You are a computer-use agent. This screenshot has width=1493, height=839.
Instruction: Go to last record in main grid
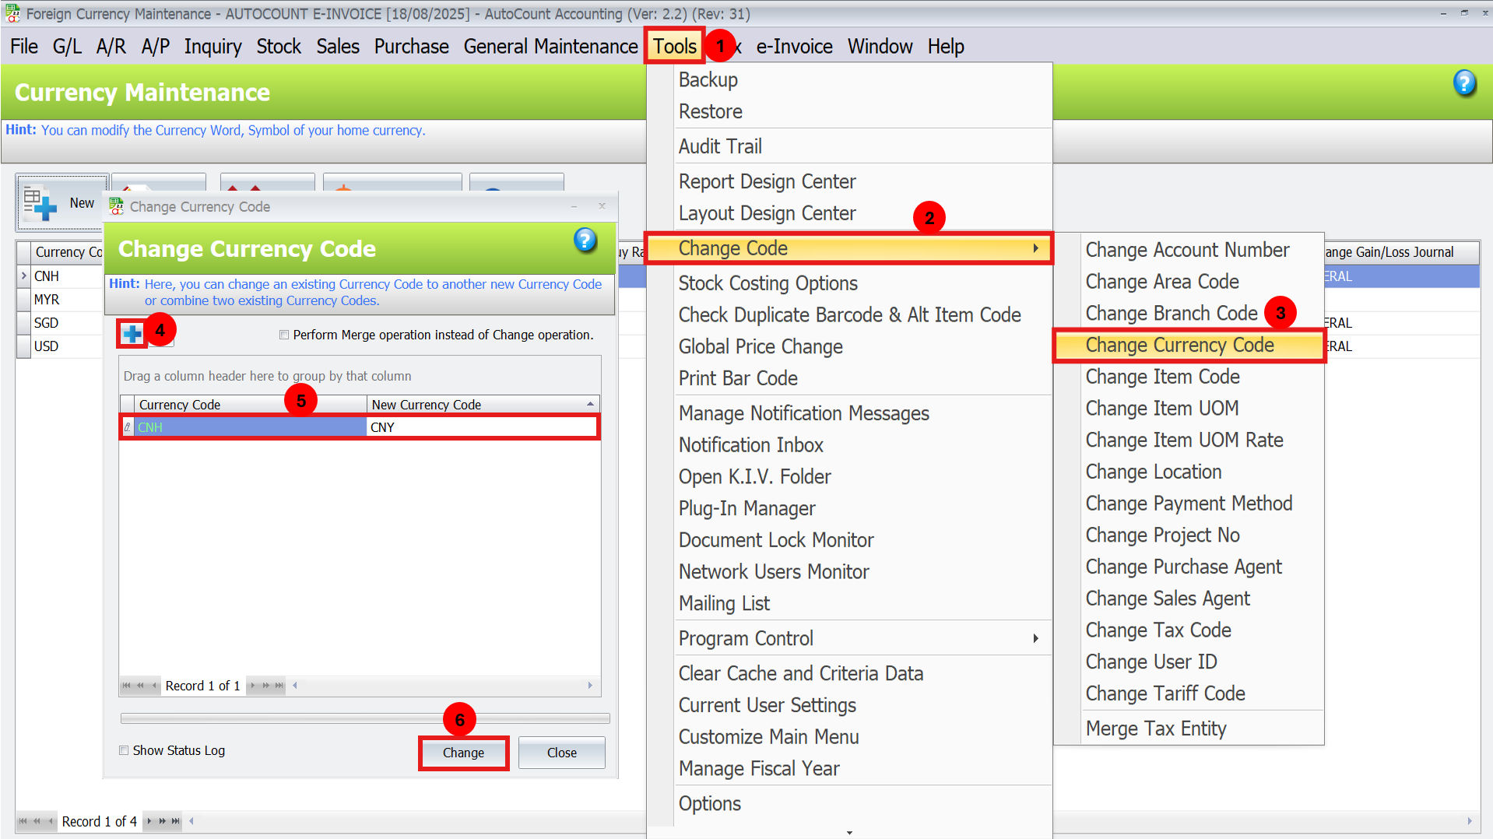tap(176, 821)
